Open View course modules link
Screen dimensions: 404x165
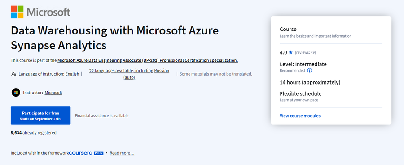[x=300, y=116]
